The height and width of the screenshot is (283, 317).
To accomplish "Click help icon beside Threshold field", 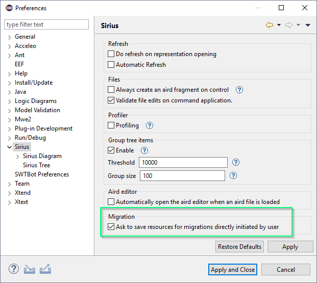I will [x=235, y=163].
